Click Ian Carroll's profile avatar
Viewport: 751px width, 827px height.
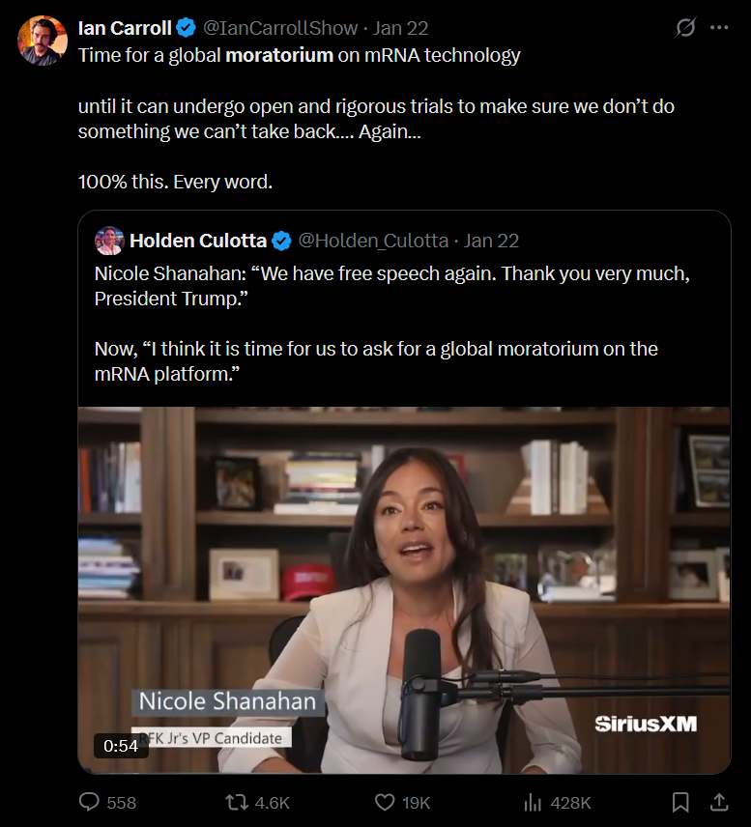[x=43, y=41]
